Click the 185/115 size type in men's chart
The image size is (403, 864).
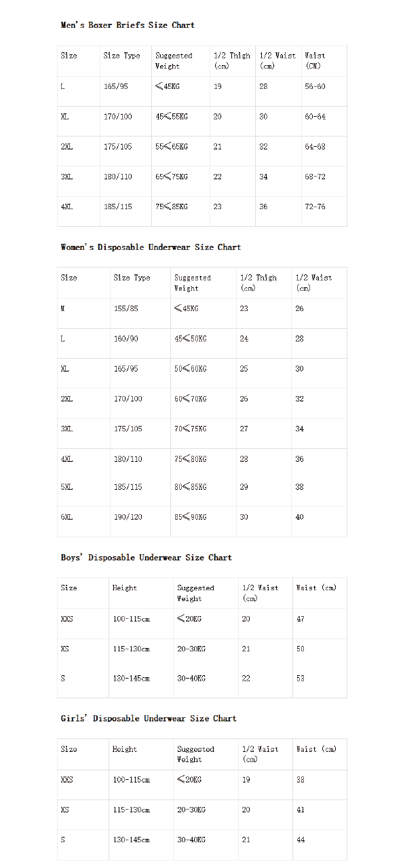(118, 206)
